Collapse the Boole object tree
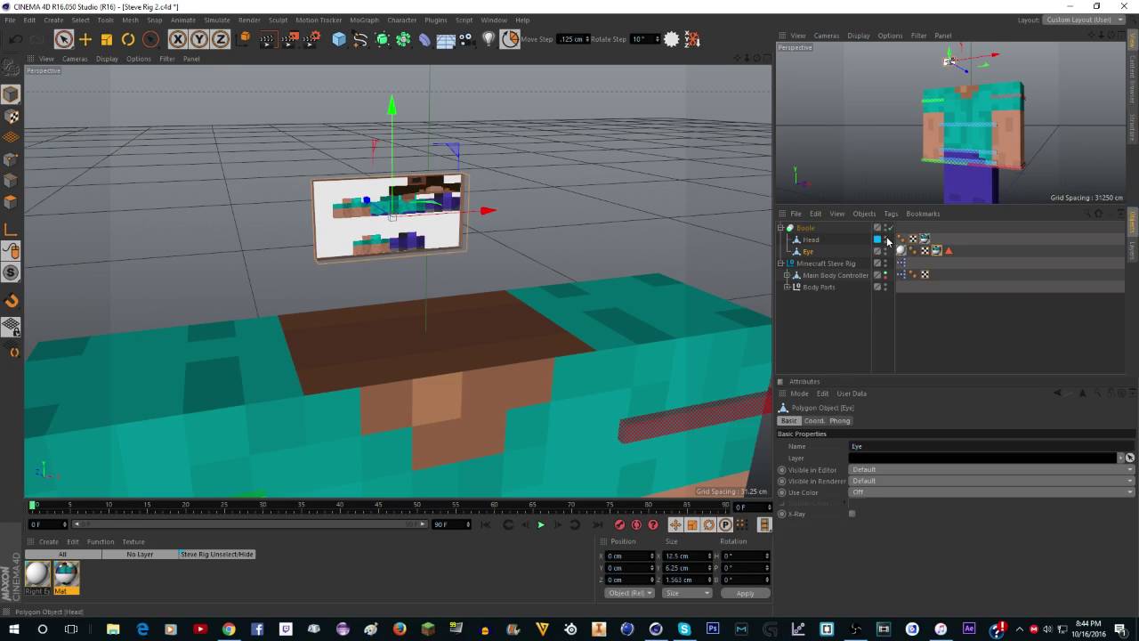The height and width of the screenshot is (641, 1139). pyautogui.click(x=780, y=228)
